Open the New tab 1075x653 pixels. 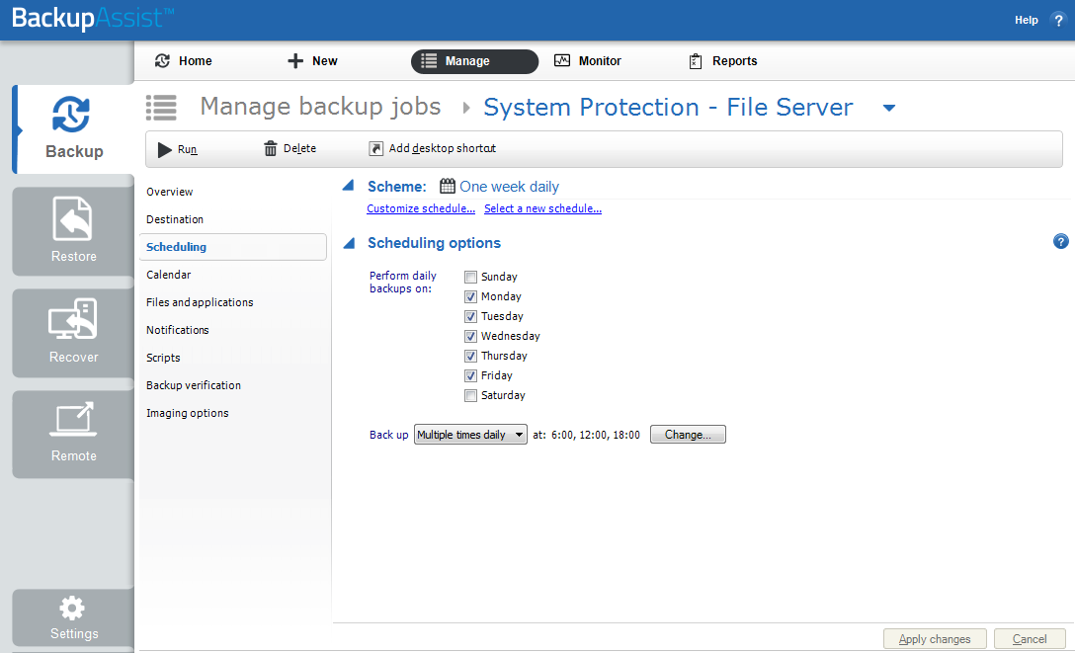(x=312, y=61)
